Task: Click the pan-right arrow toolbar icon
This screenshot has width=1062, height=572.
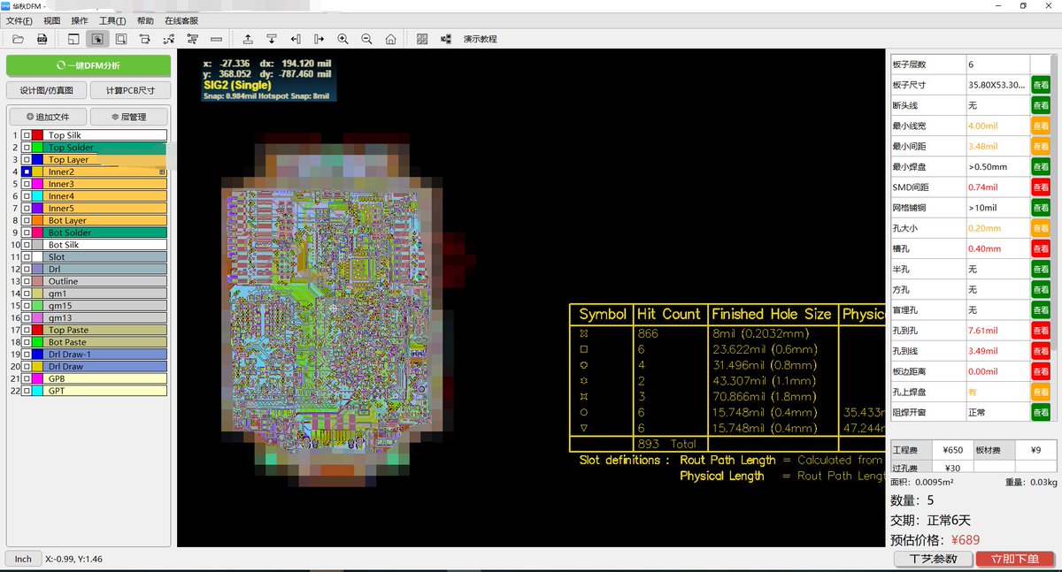Action: tap(319, 39)
